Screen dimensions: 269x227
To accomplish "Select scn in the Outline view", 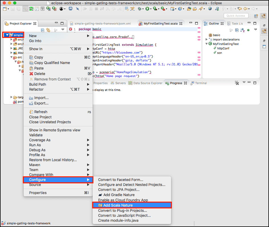I will [x=218, y=53].
